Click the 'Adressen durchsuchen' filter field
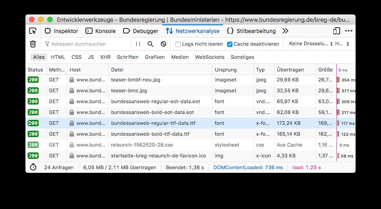 pyautogui.click(x=86, y=44)
